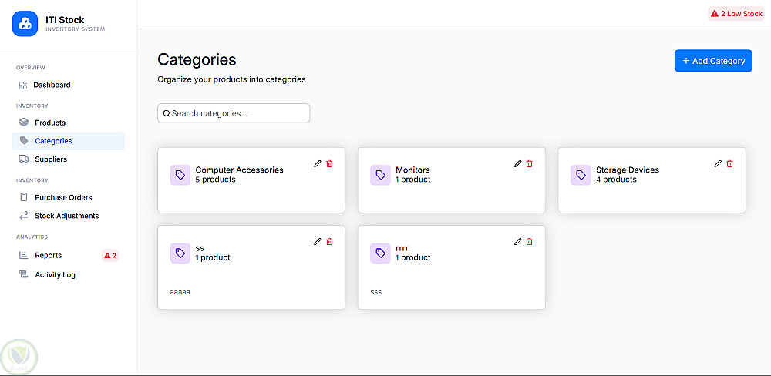The height and width of the screenshot is (376, 771).
Task: Delete the Monitors category via trash icon
Action: point(530,163)
